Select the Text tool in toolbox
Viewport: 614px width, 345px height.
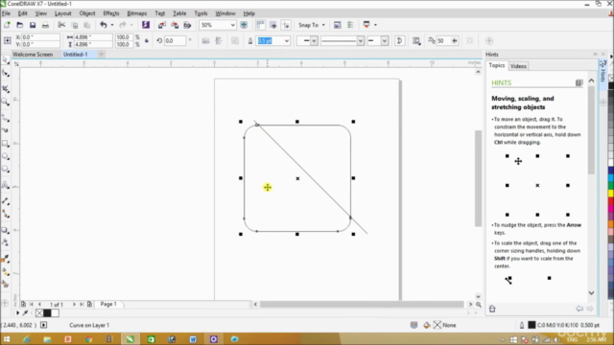click(x=6, y=185)
